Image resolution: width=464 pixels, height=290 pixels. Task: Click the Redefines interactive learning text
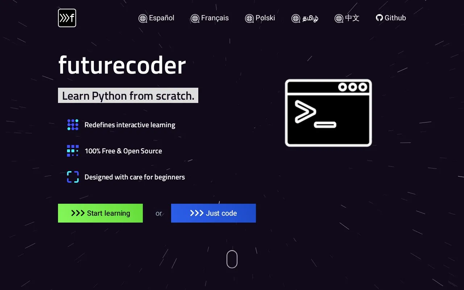130,125
